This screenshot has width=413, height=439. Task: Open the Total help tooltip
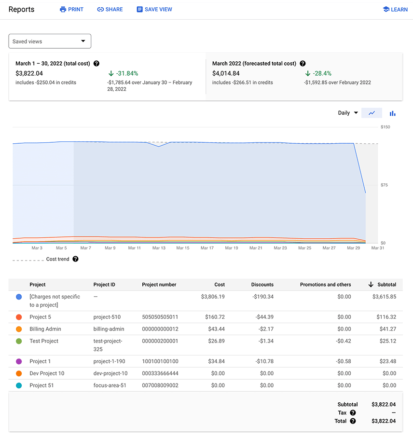[x=353, y=421]
